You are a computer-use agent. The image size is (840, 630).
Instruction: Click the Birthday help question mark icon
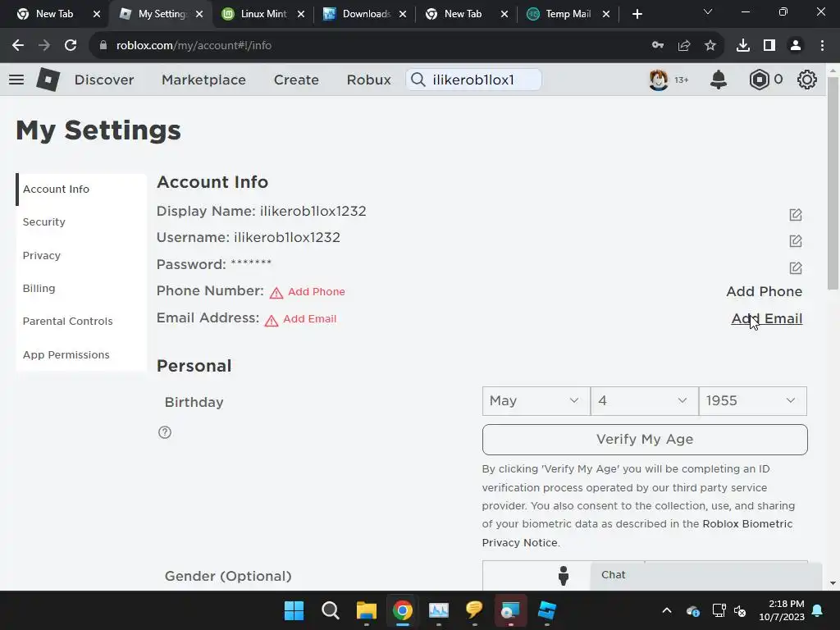[165, 432]
